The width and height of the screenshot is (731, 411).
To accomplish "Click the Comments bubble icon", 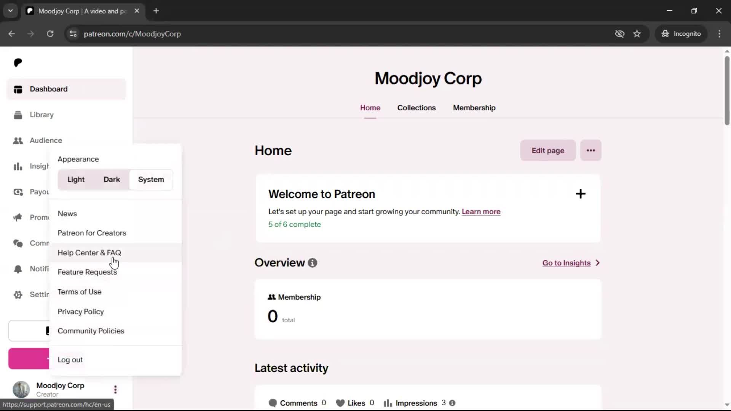I will coord(273,403).
